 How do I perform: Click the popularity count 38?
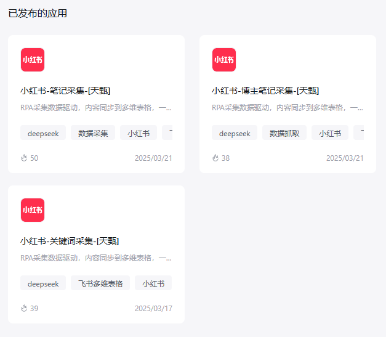coord(226,158)
